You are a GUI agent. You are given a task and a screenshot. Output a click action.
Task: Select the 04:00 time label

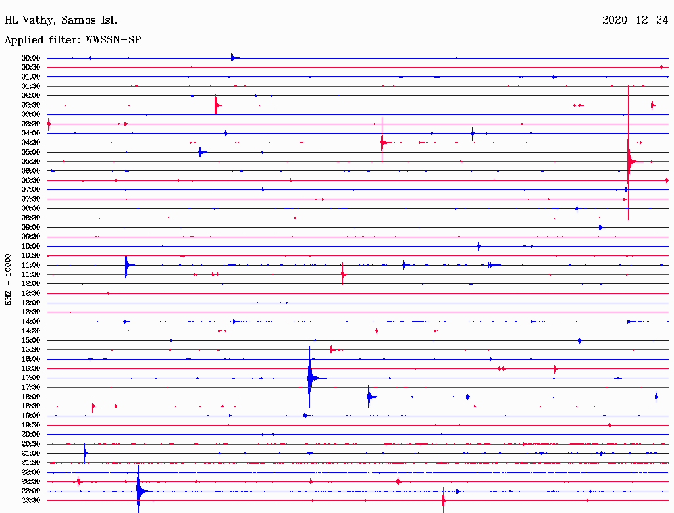coord(31,134)
